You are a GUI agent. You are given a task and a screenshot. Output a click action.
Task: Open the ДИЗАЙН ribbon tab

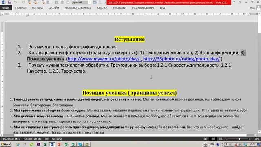pos(53,8)
